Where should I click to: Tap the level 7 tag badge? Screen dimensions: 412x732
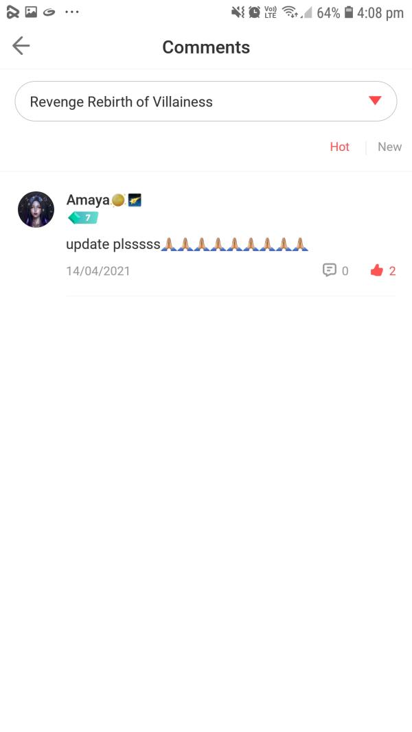(82, 217)
